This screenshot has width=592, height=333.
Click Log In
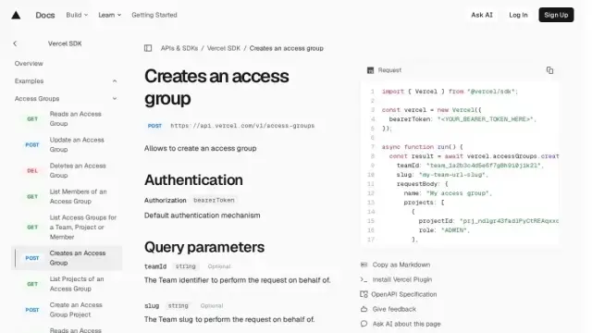[518, 15]
